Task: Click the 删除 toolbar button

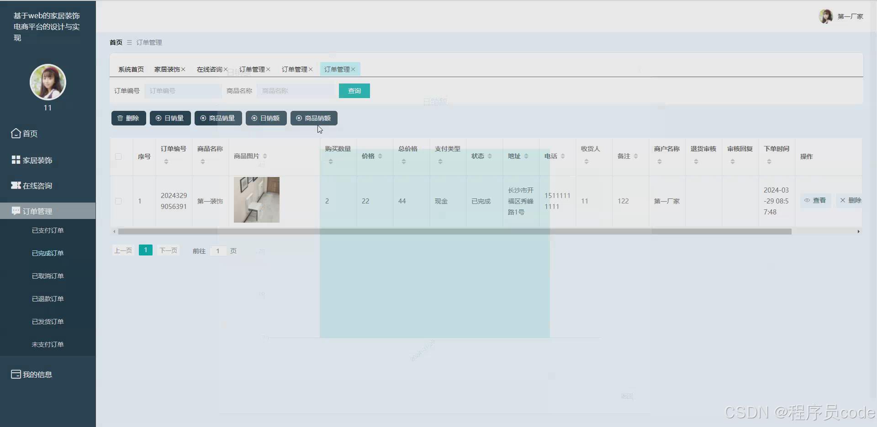Action: pyautogui.click(x=129, y=118)
